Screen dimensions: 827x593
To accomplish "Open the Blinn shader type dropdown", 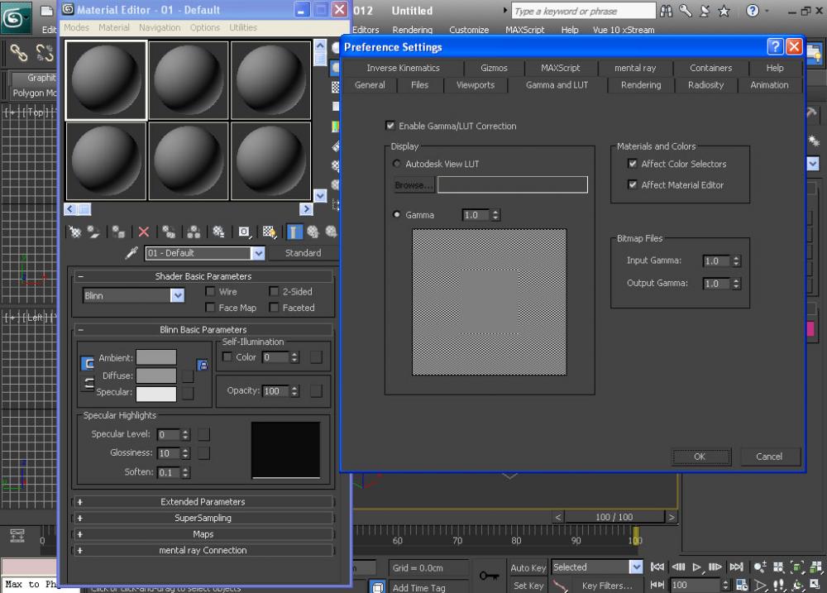I will click(178, 295).
